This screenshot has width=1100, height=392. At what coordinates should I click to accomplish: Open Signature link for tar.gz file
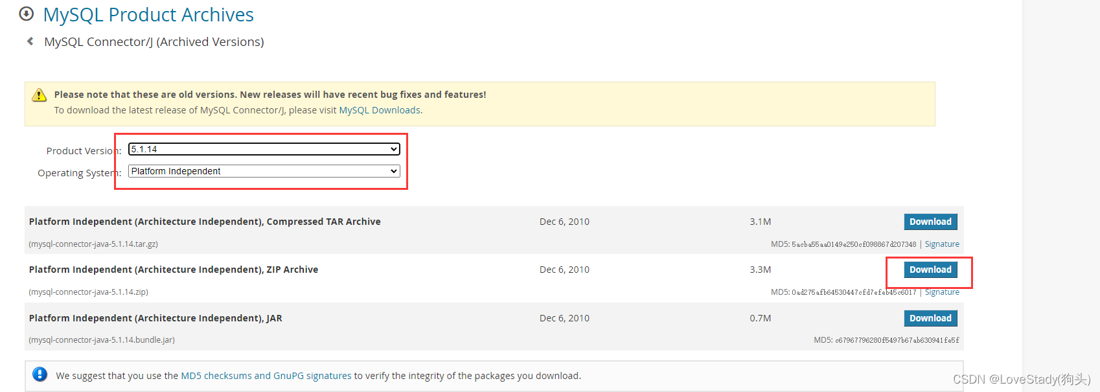(x=942, y=244)
